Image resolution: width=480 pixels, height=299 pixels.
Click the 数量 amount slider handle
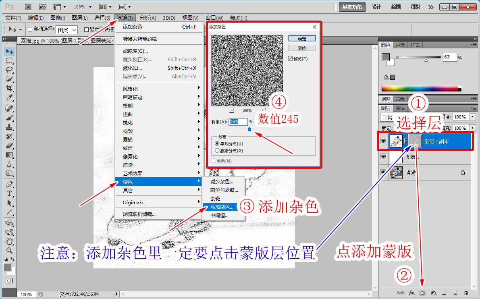click(x=249, y=129)
